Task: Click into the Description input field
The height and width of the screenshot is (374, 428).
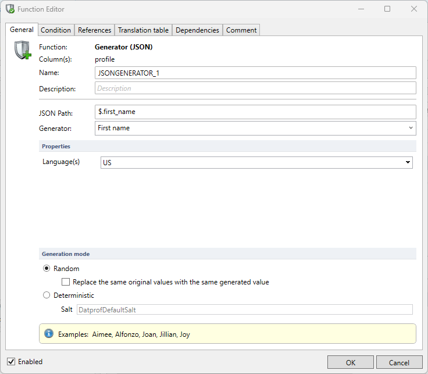Action: [x=255, y=88]
